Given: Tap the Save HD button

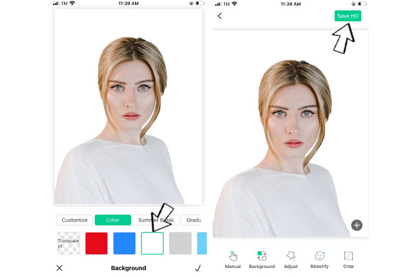Looking at the screenshot, I should click(348, 15).
